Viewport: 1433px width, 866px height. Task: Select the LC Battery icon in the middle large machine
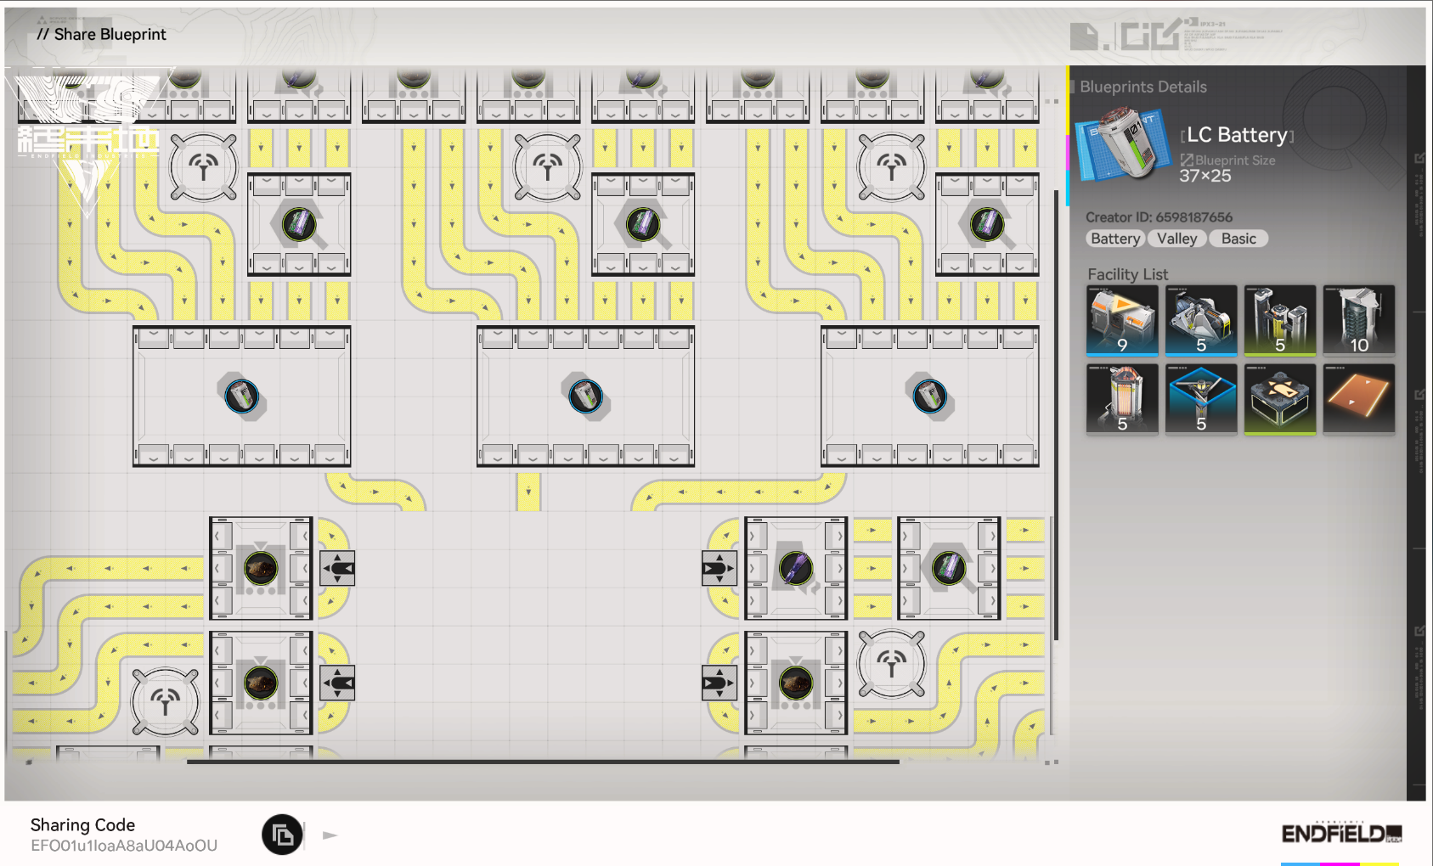tap(586, 396)
